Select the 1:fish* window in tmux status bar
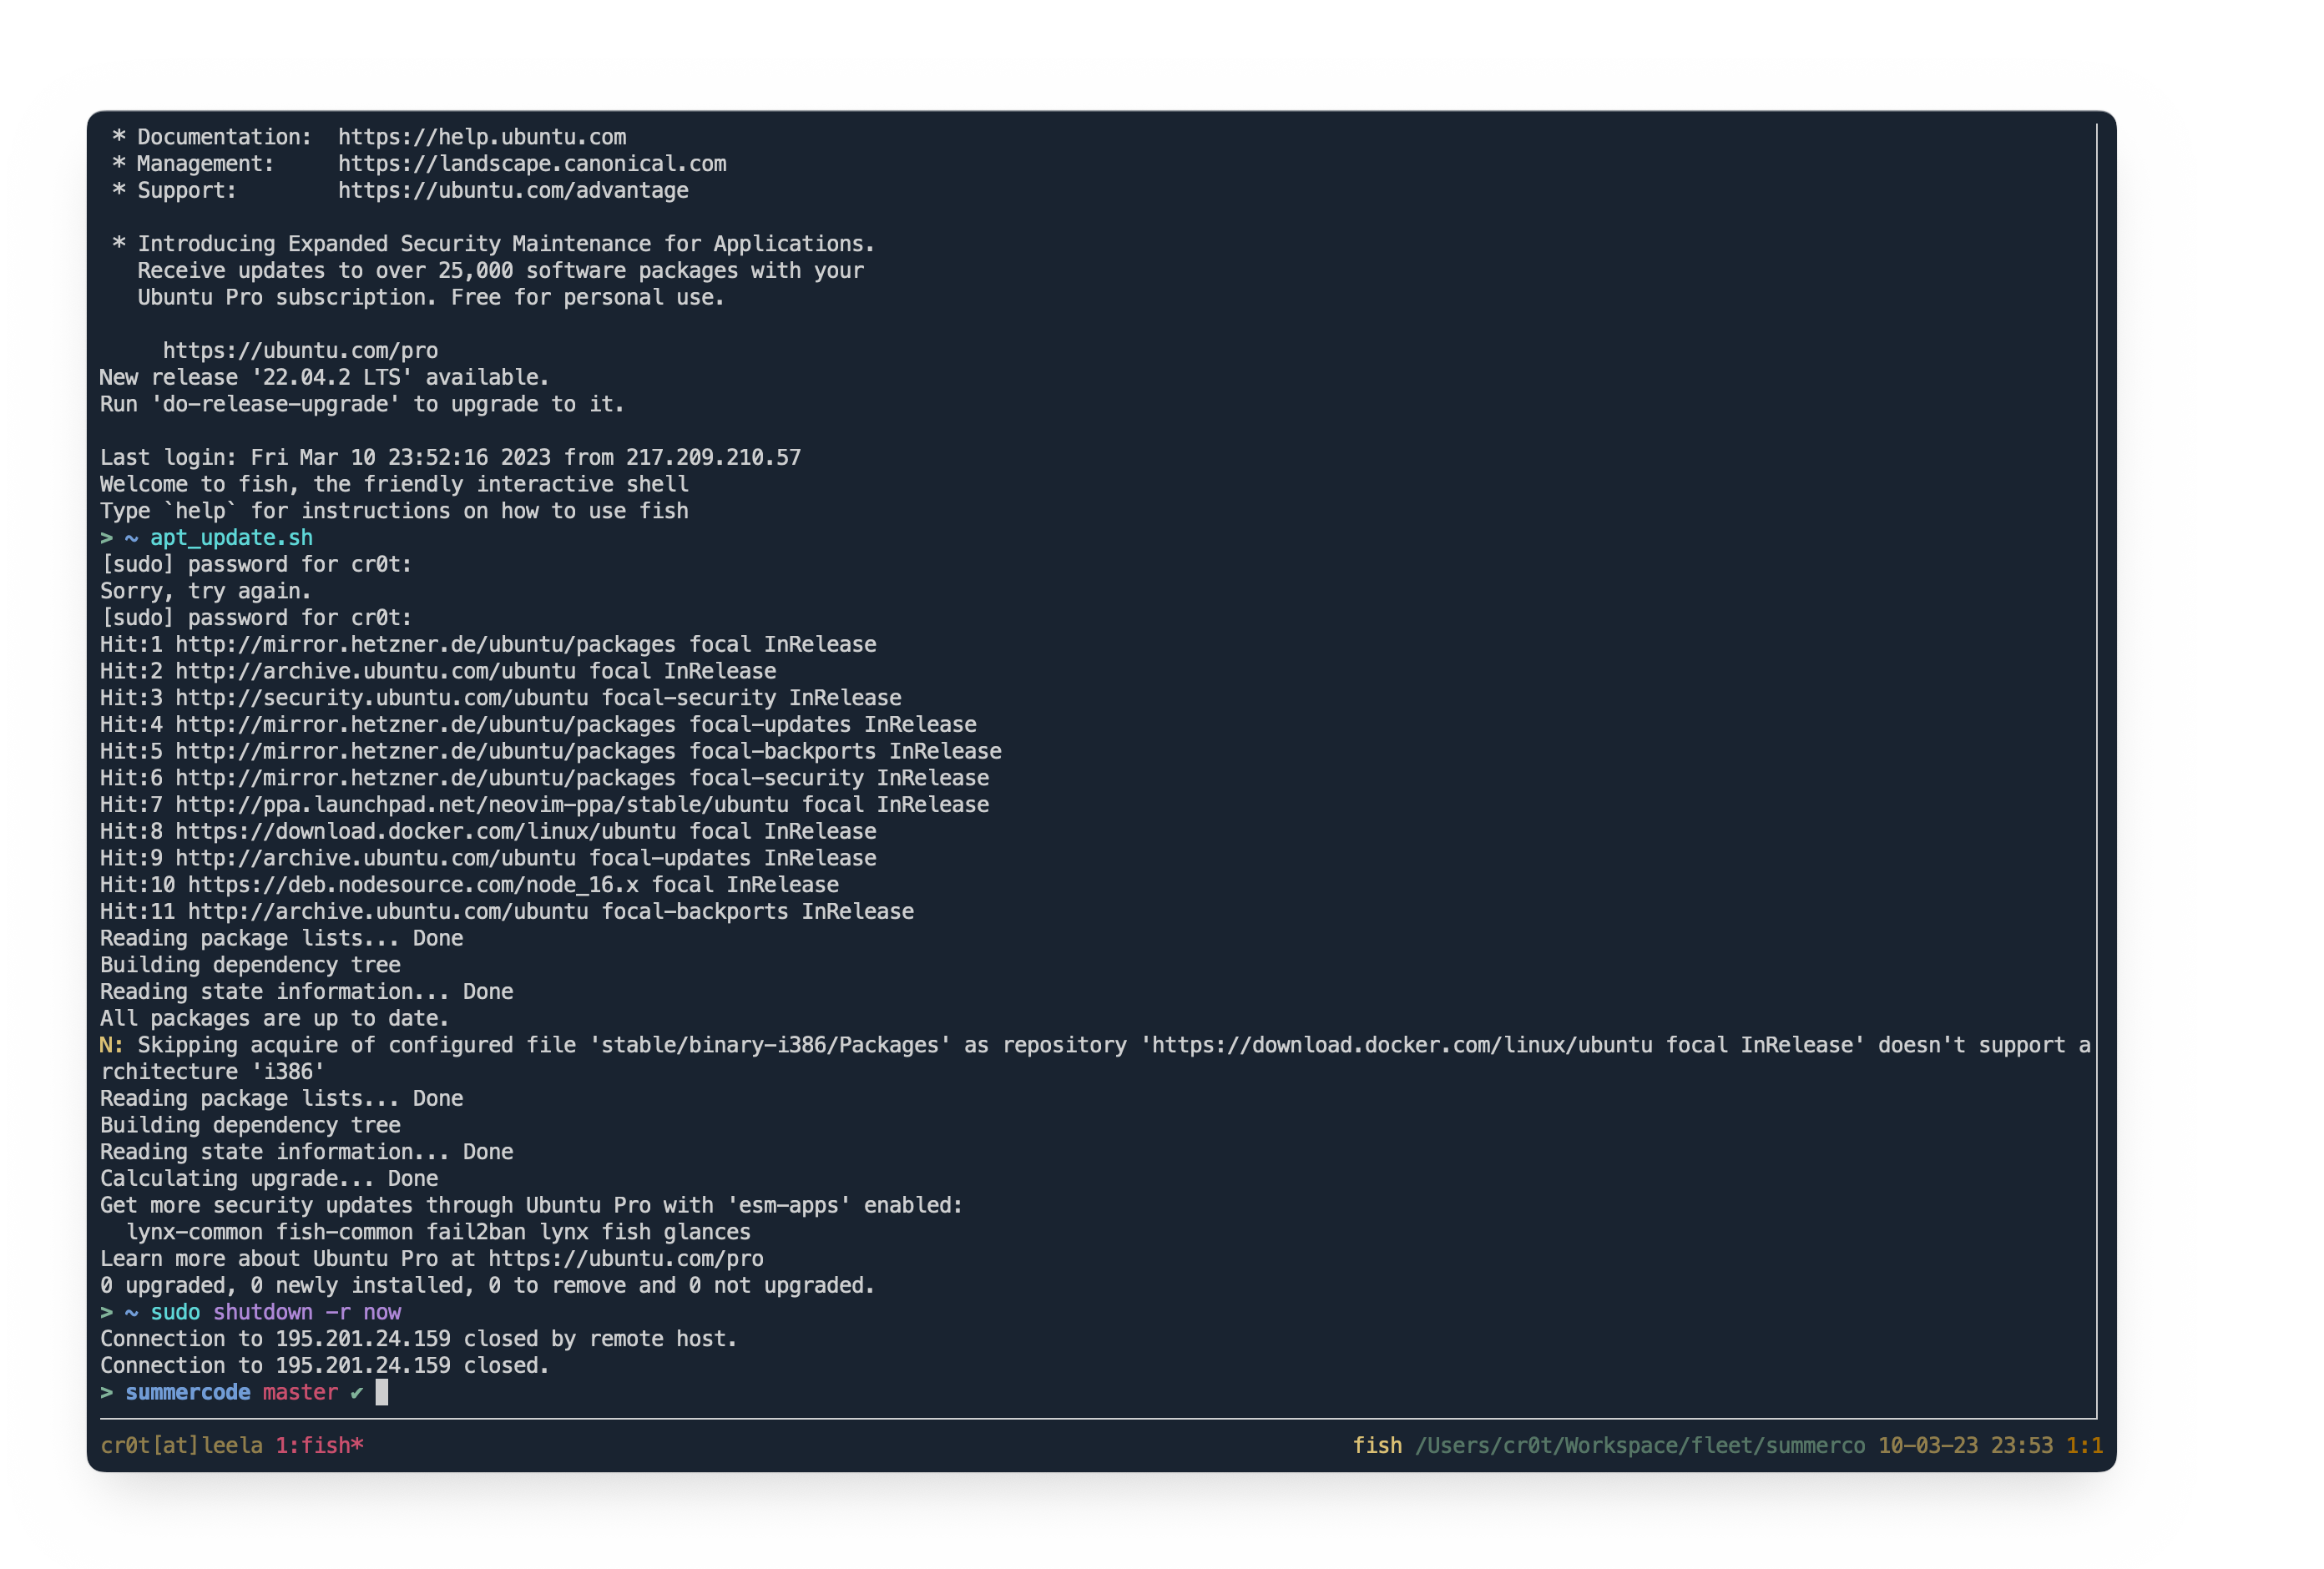This screenshot has height=1569, width=2324. pyautogui.click(x=320, y=1445)
